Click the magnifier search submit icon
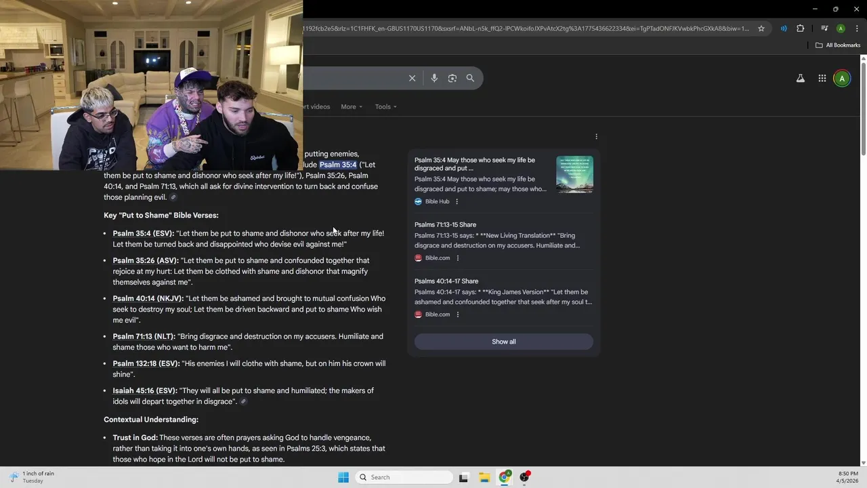This screenshot has height=488, width=867. (470, 78)
